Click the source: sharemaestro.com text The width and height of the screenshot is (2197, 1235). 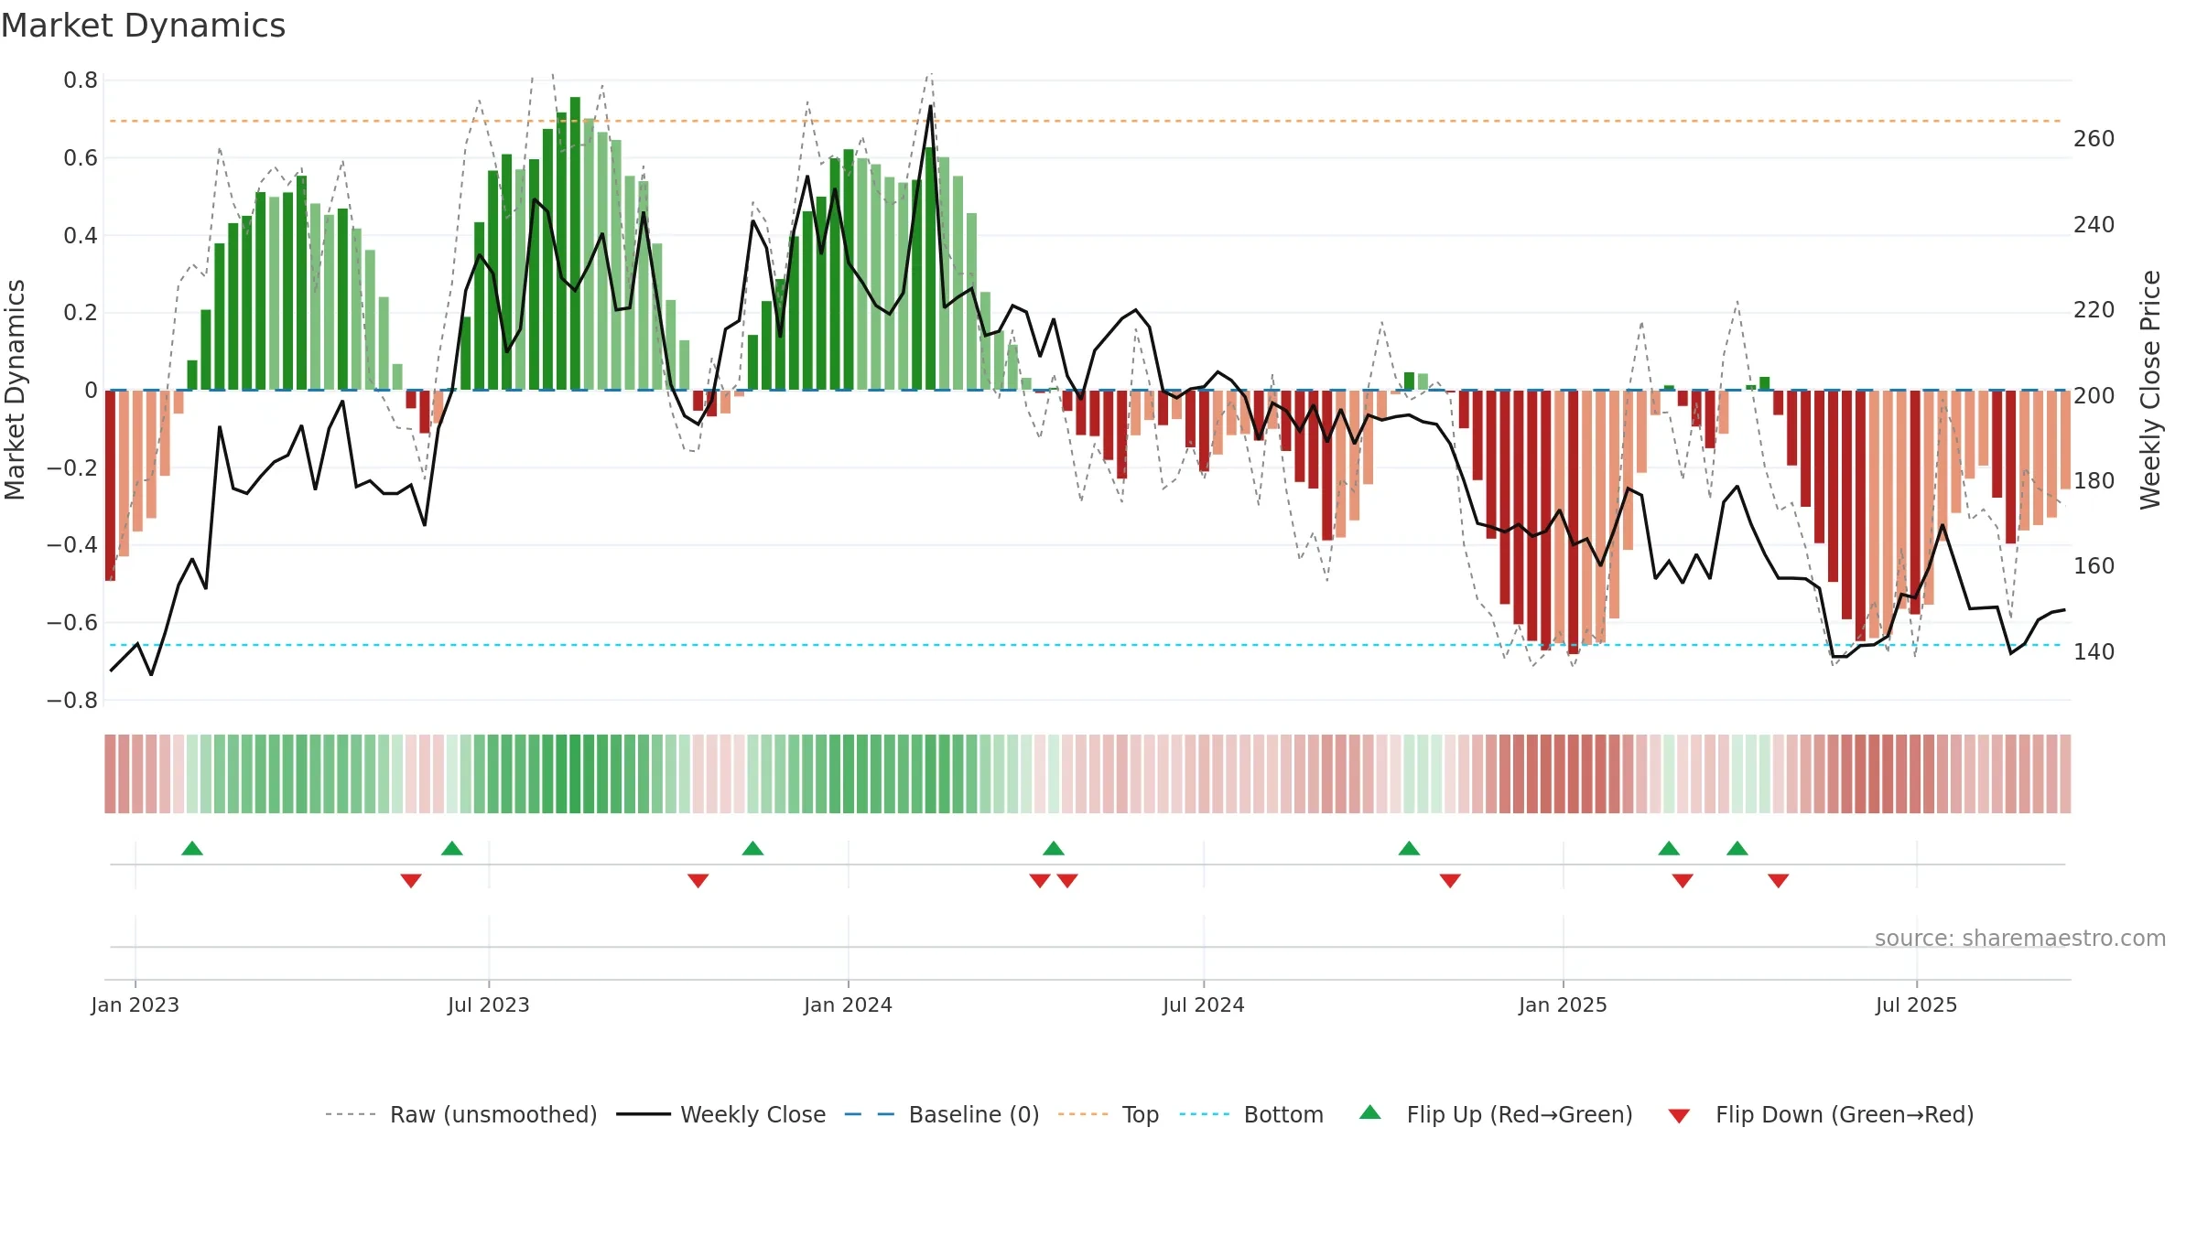(x=2020, y=938)
